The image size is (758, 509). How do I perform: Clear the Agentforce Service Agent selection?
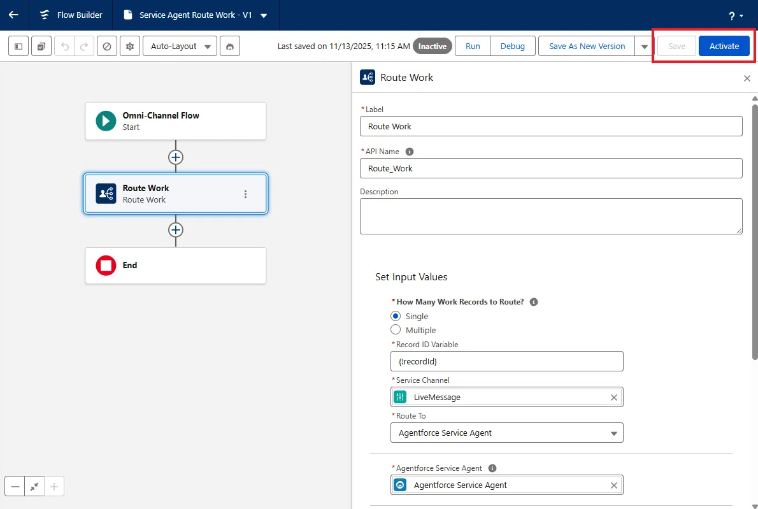click(x=614, y=485)
